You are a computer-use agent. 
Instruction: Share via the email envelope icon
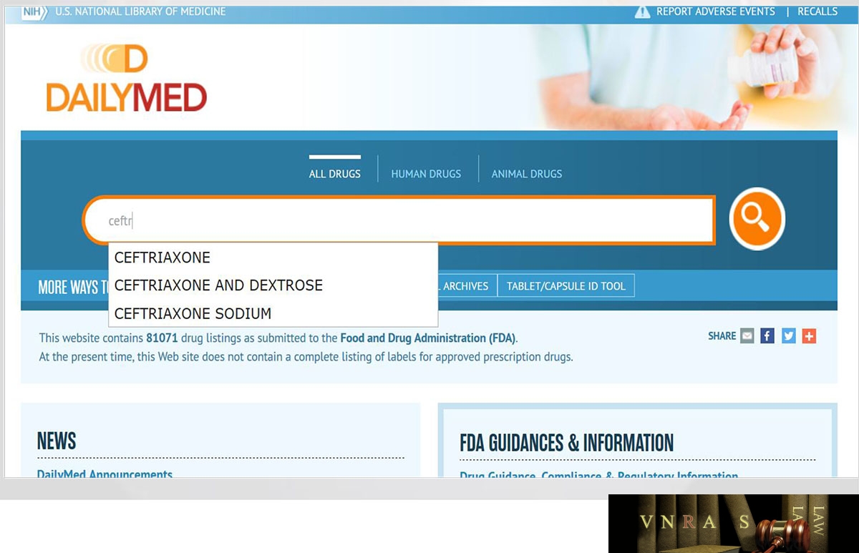(747, 336)
